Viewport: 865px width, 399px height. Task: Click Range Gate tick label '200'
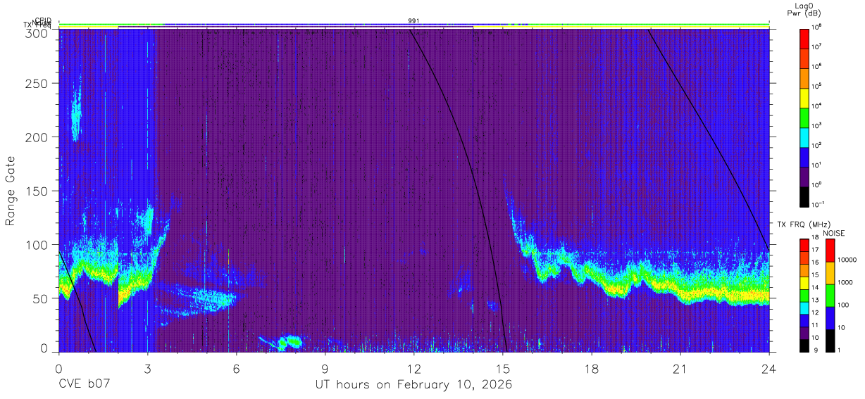[x=37, y=137]
